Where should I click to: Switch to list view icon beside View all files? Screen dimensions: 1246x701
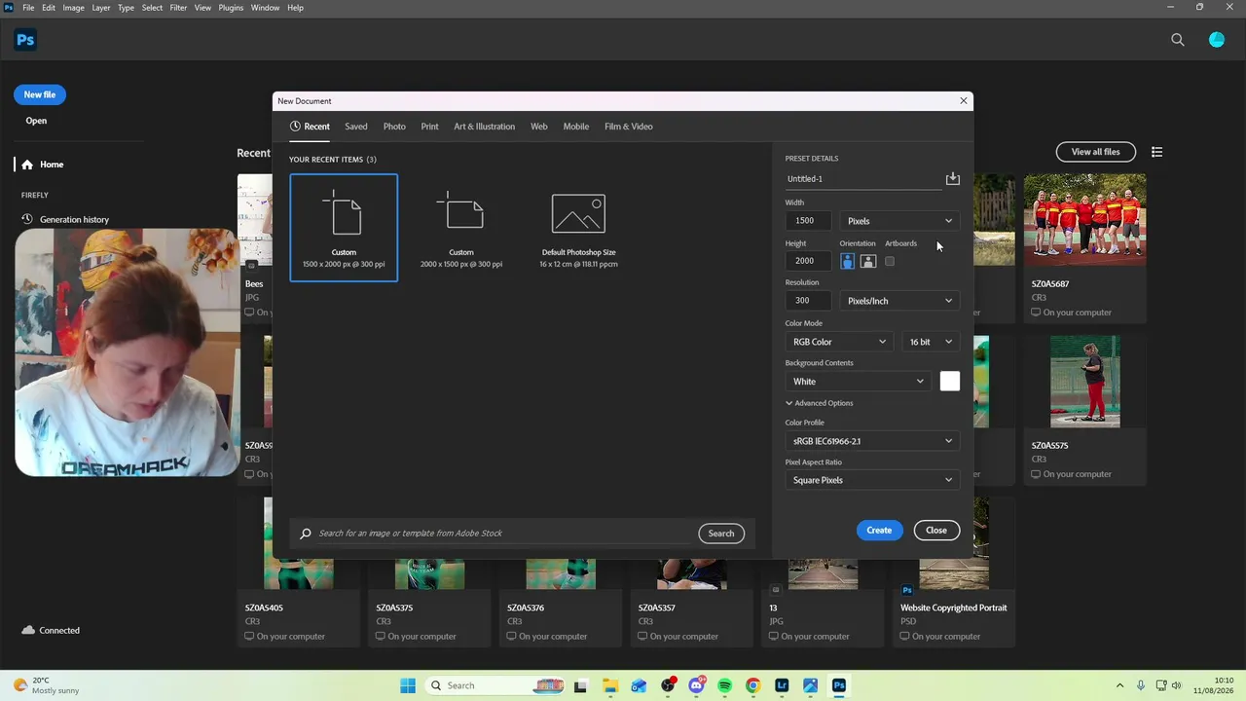(1156, 152)
